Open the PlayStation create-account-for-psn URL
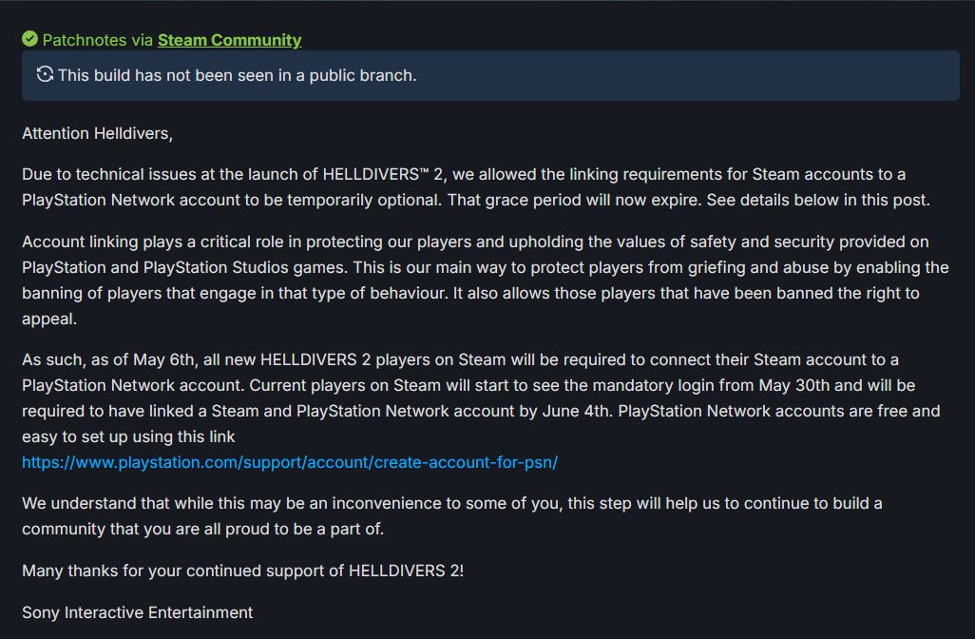This screenshot has height=639, width=975. pos(290,462)
